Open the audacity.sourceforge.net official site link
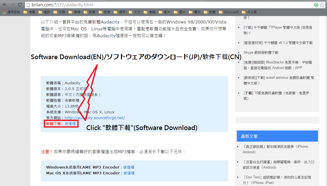327x186 pixels. click(x=95, y=118)
